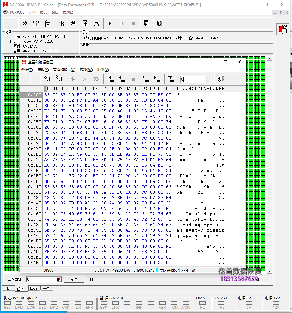Click the binoculars search icon
The width and height of the screenshot is (292, 313).
pos(73,23)
